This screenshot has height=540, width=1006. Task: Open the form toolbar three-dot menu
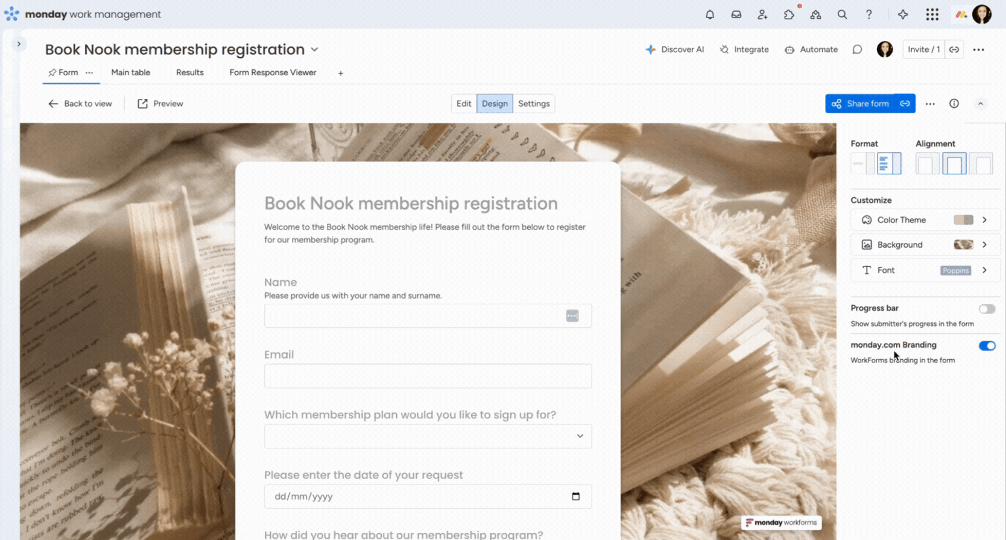coord(931,104)
